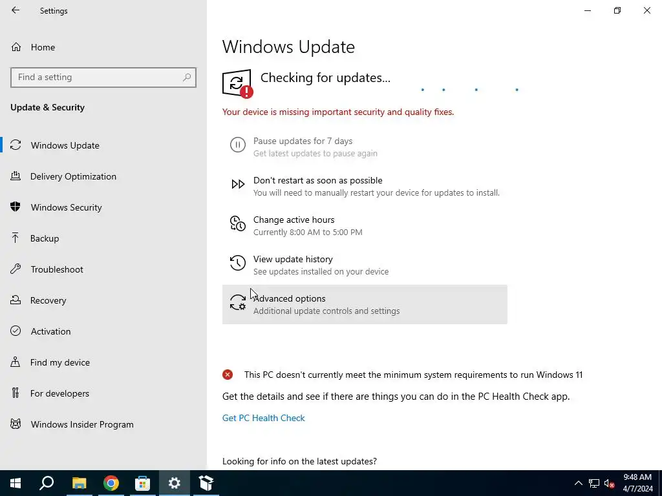Click the Activation checkmark circle icon
This screenshot has height=496, width=662.
point(16,331)
